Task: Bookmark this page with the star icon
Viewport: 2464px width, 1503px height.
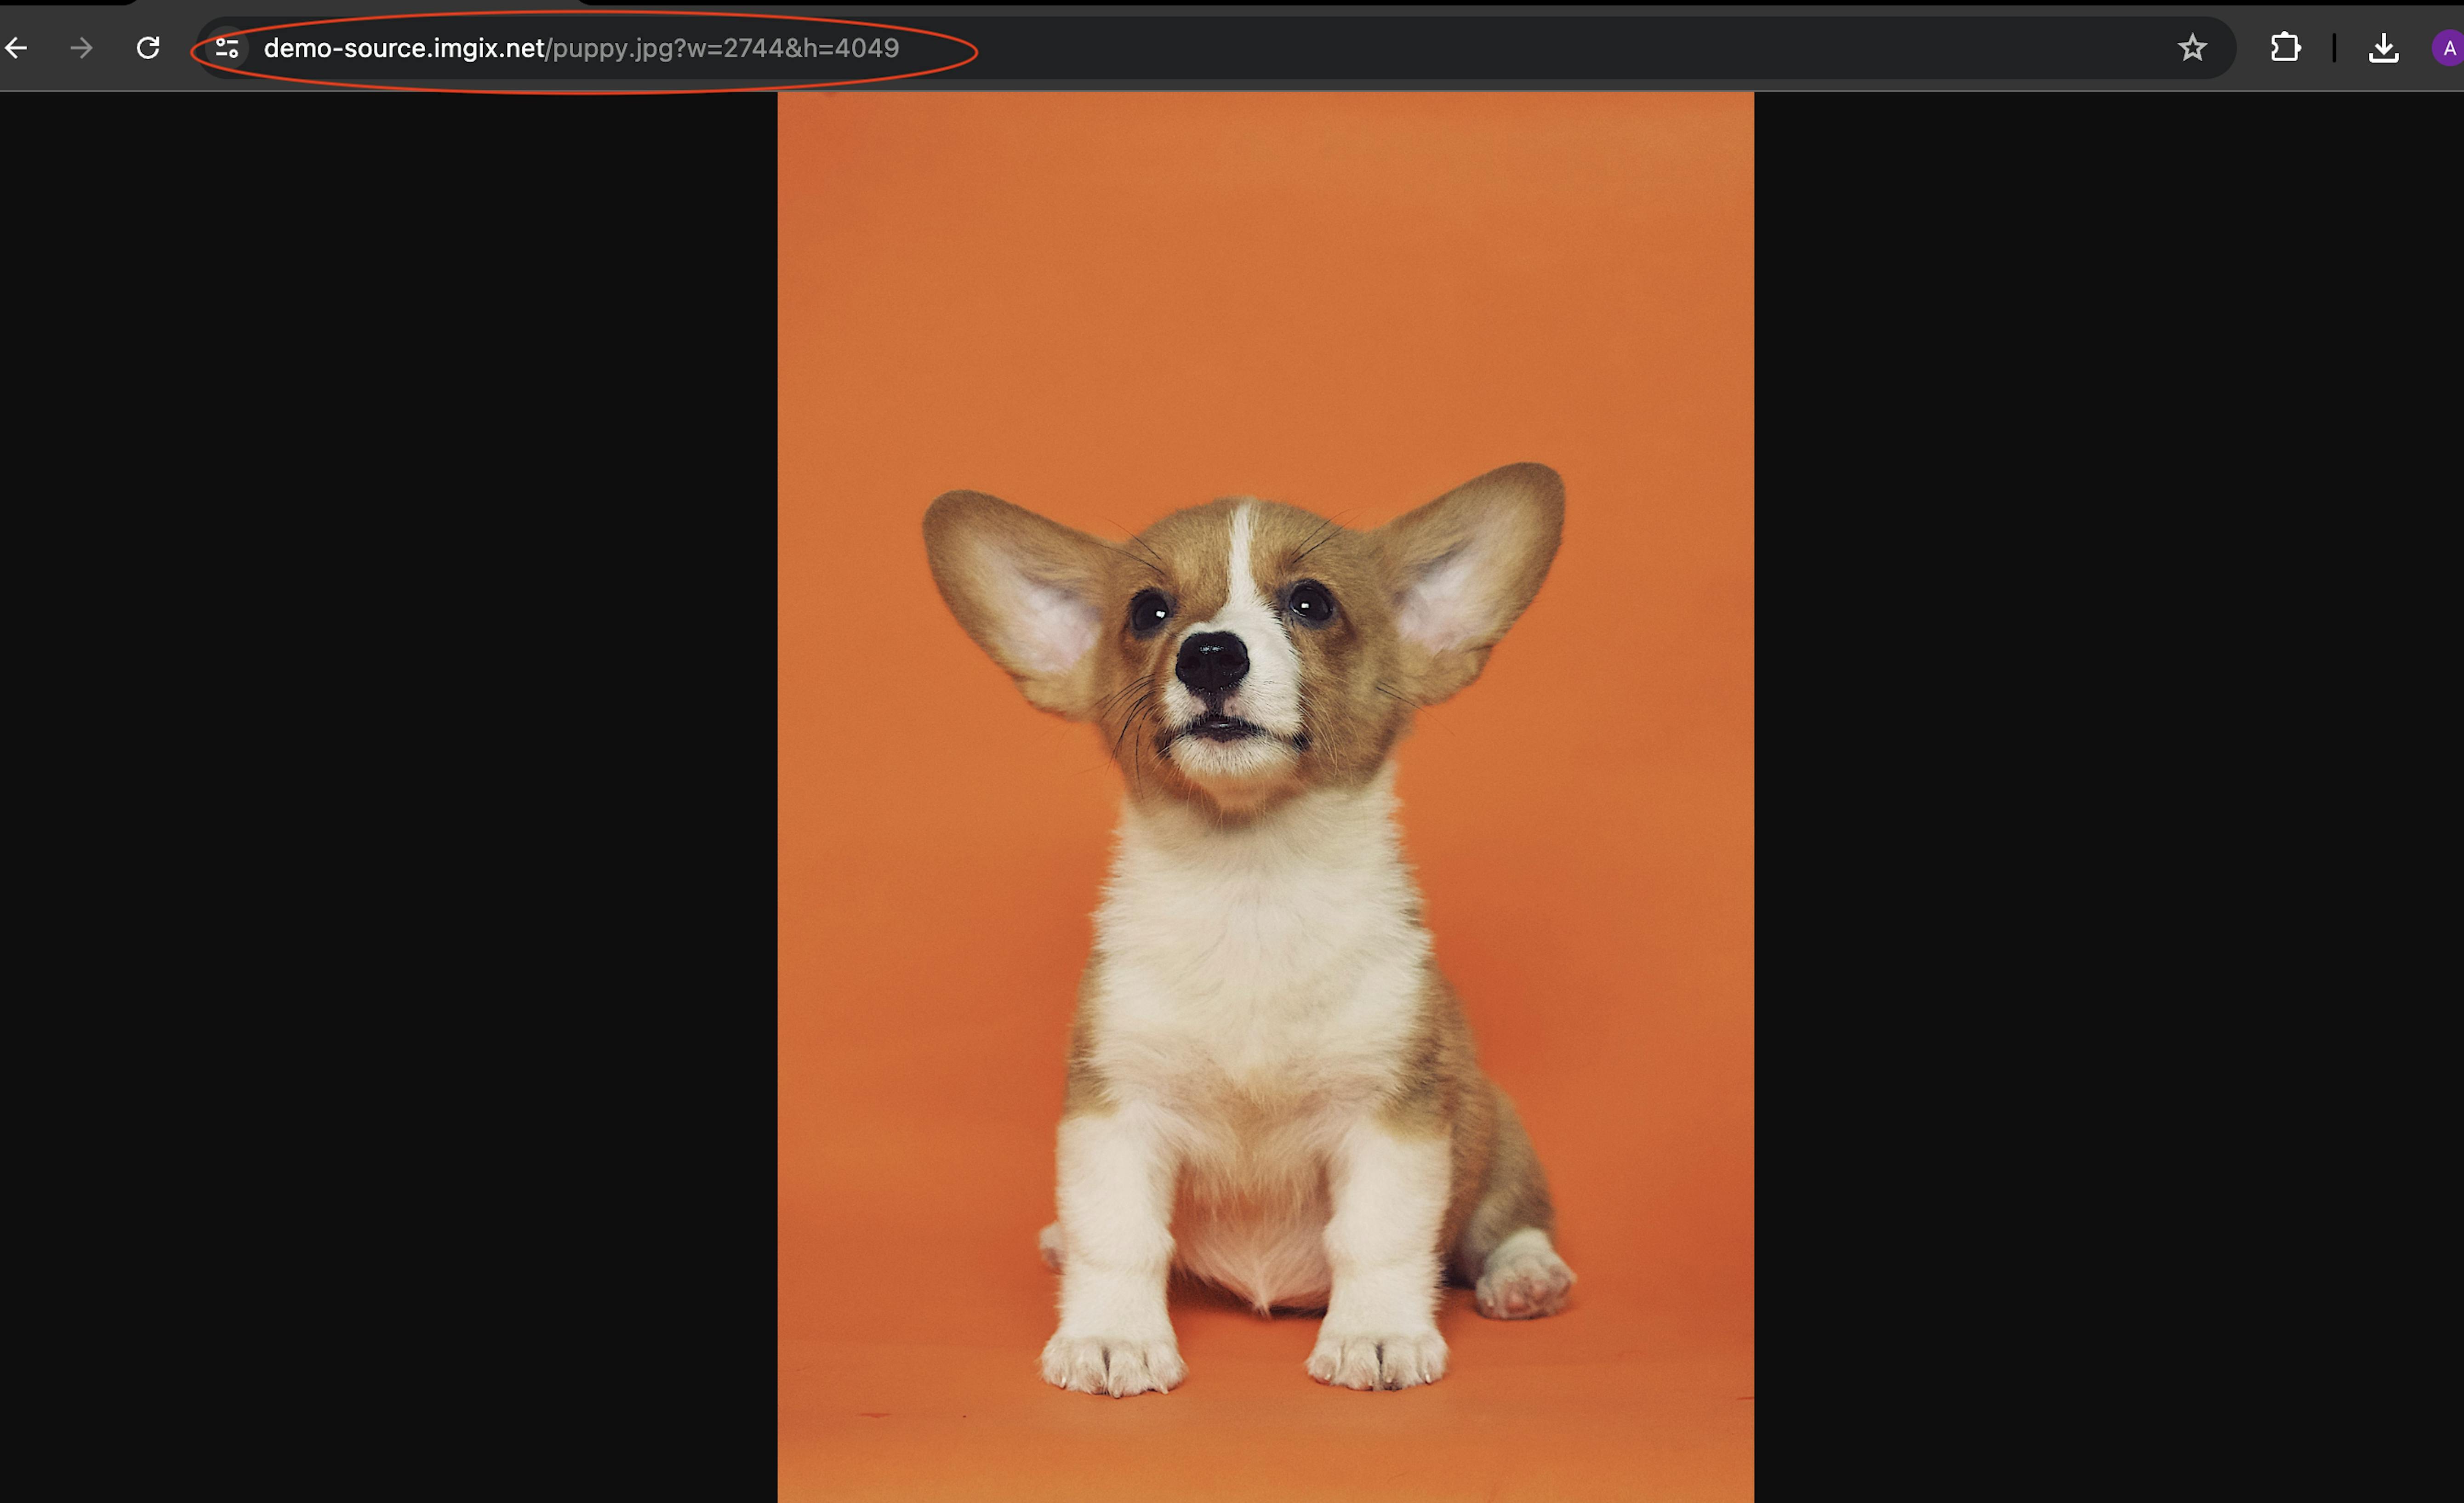Action: [x=2192, y=48]
